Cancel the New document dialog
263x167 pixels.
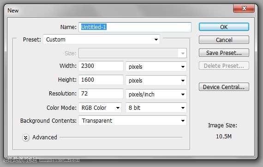point(224,40)
